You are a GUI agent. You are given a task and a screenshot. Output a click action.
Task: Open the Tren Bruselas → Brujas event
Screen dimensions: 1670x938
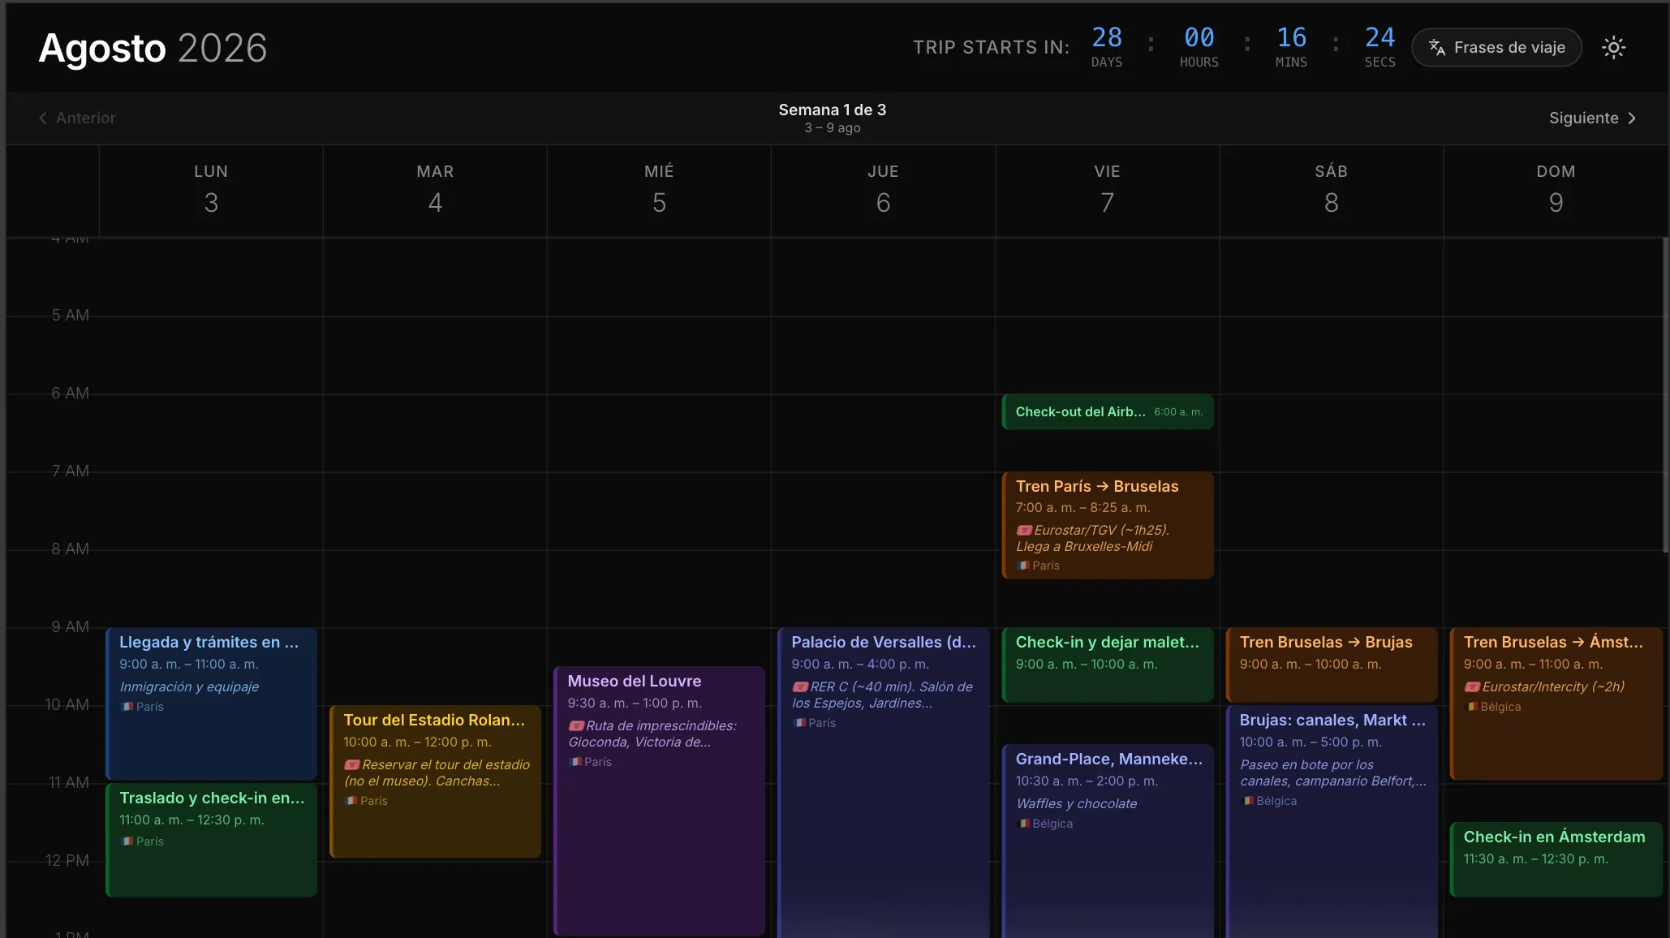point(1332,665)
